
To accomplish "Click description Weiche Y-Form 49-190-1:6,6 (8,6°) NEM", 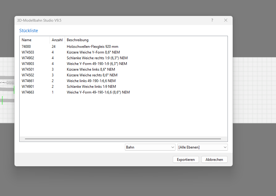I will point(98,92).
